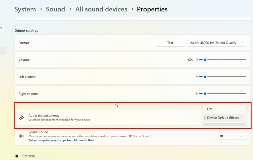
Task: Navigate to Sound in breadcrumb
Action: 56,9
